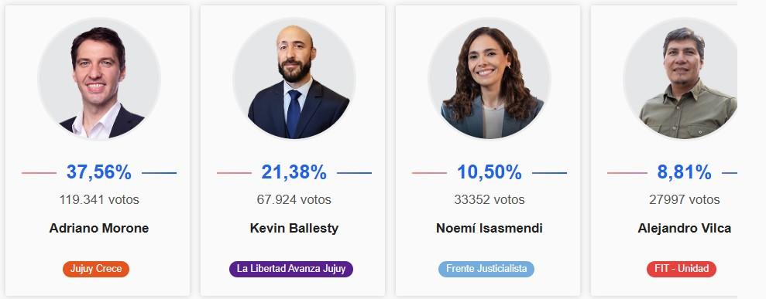Click the 10,50% percentage figure
Viewport: 766px width, 299px height.
point(489,172)
